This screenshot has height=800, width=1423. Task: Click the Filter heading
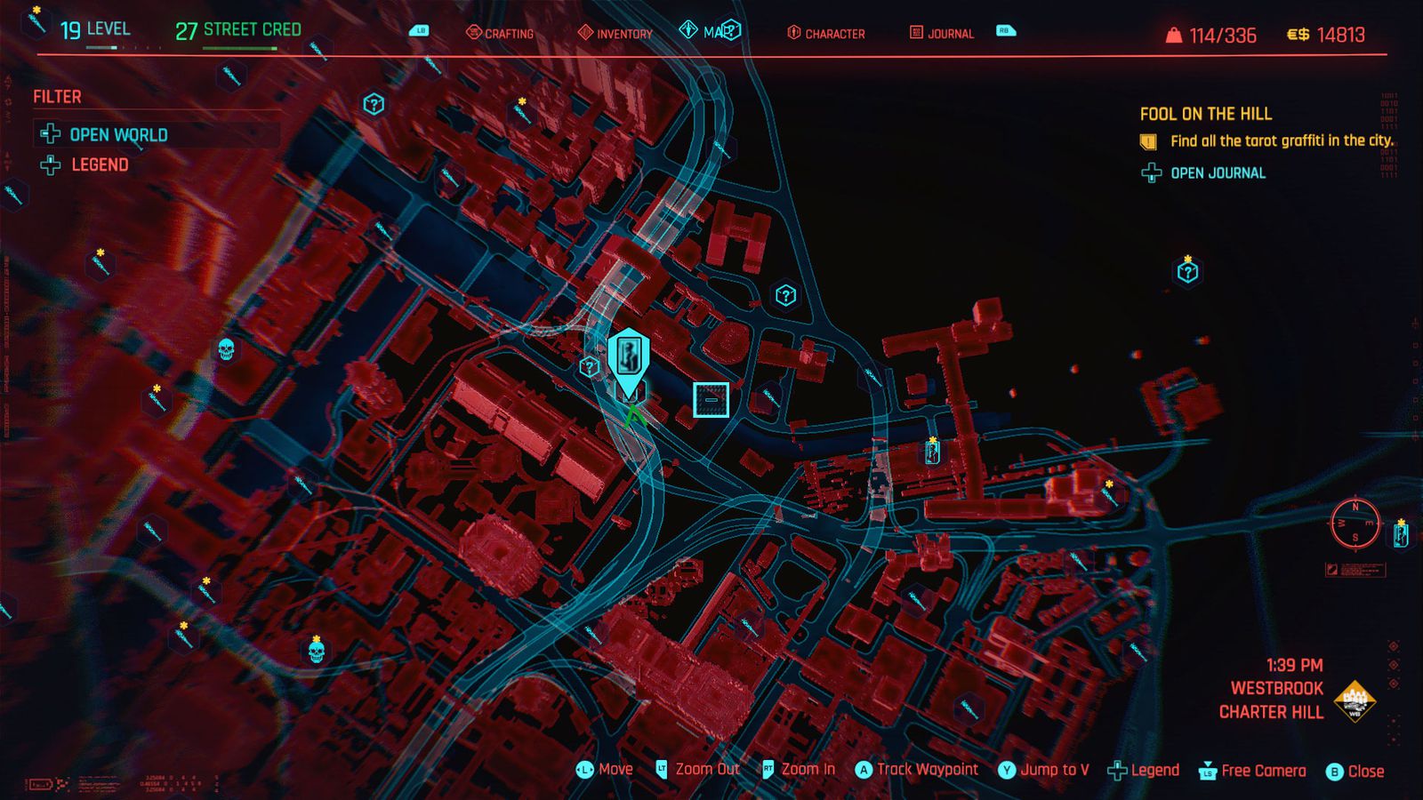57,97
